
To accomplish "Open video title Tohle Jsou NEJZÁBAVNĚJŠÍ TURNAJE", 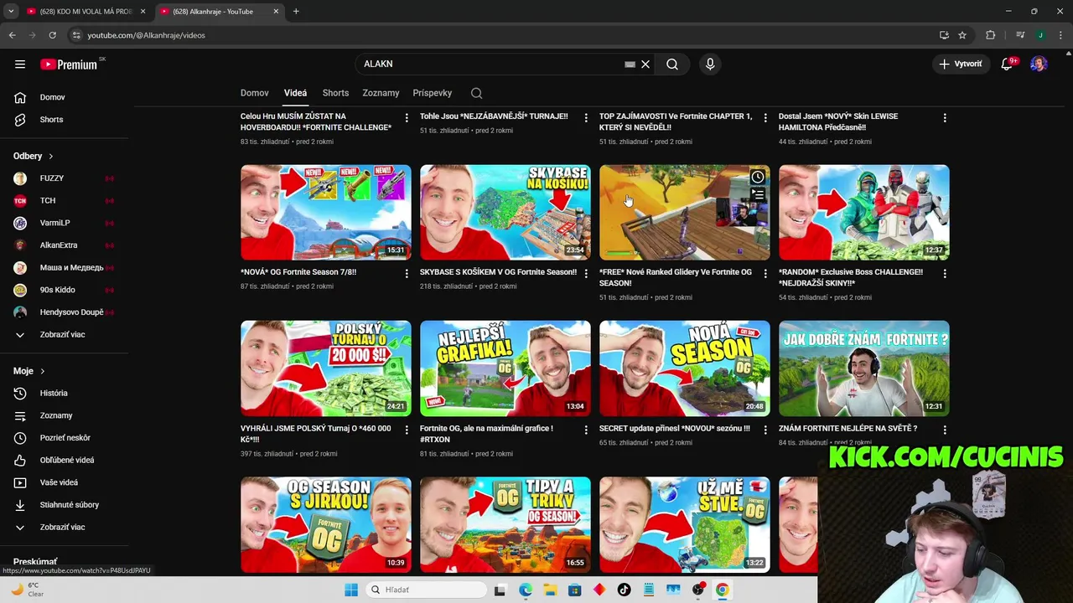I will 494,116.
